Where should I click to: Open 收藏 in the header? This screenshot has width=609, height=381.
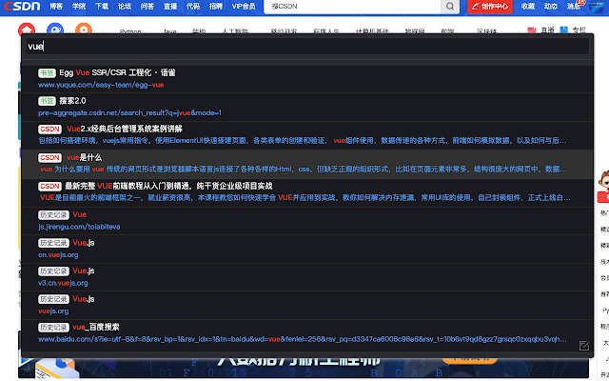coord(528,7)
